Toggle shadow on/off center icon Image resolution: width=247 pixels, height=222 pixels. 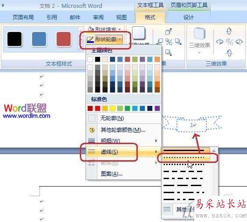coord(169,42)
